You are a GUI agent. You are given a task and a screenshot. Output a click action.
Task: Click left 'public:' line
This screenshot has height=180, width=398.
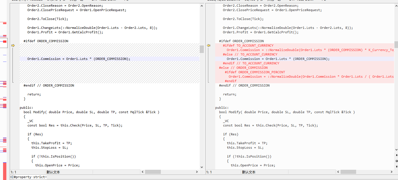[26, 108]
